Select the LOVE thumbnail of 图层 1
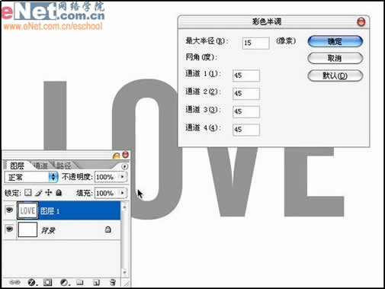385x289 pixels. [27, 210]
